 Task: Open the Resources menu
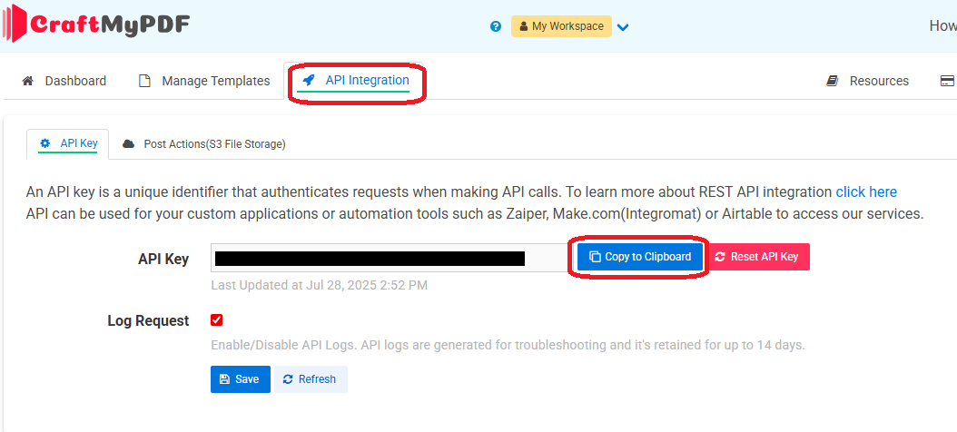867,81
